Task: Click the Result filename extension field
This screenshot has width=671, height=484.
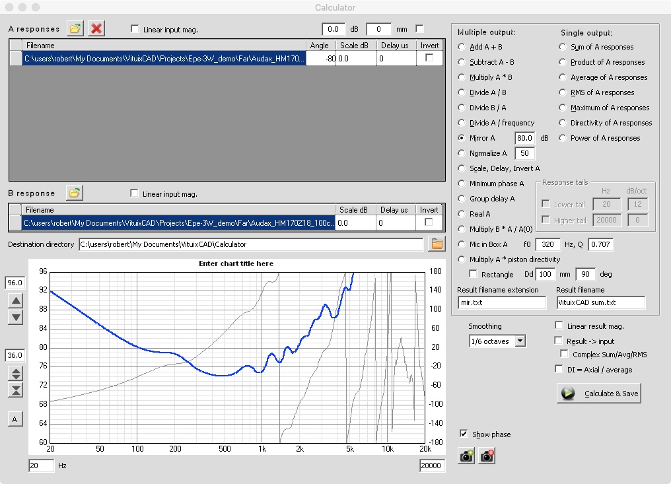Action: click(501, 302)
